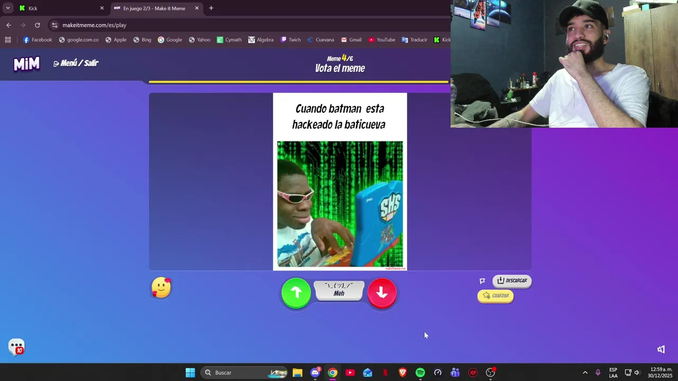The height and width of the screenshot is (381, 678).
Task: Go back in browser history
Action: (x=8, y=25)
